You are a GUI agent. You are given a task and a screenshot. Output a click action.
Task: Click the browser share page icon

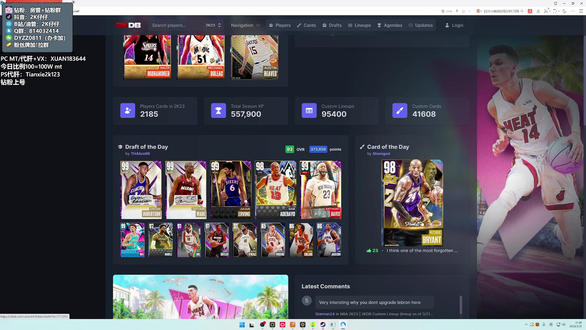tap(463, 11)
